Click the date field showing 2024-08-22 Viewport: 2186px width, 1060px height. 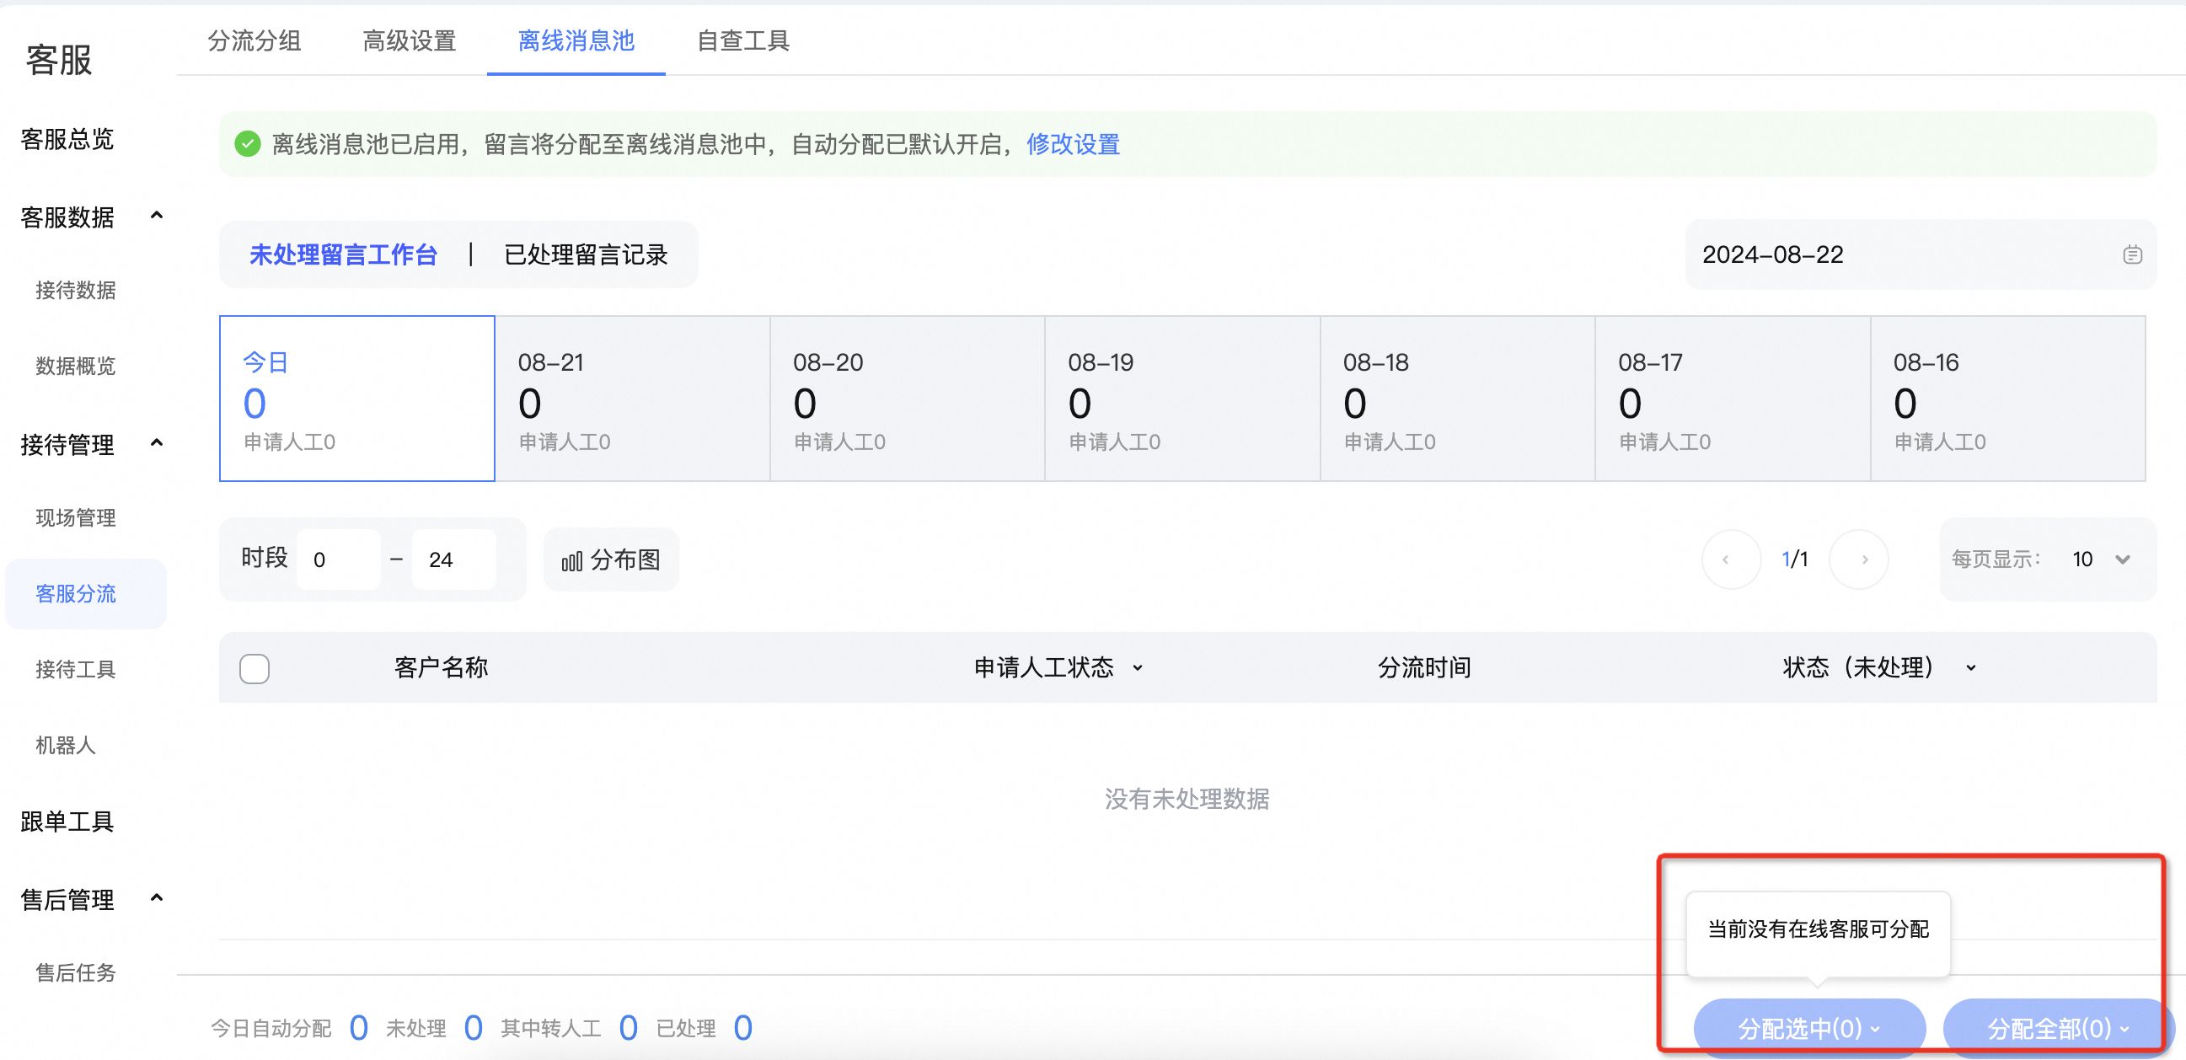click(1921, 254)
